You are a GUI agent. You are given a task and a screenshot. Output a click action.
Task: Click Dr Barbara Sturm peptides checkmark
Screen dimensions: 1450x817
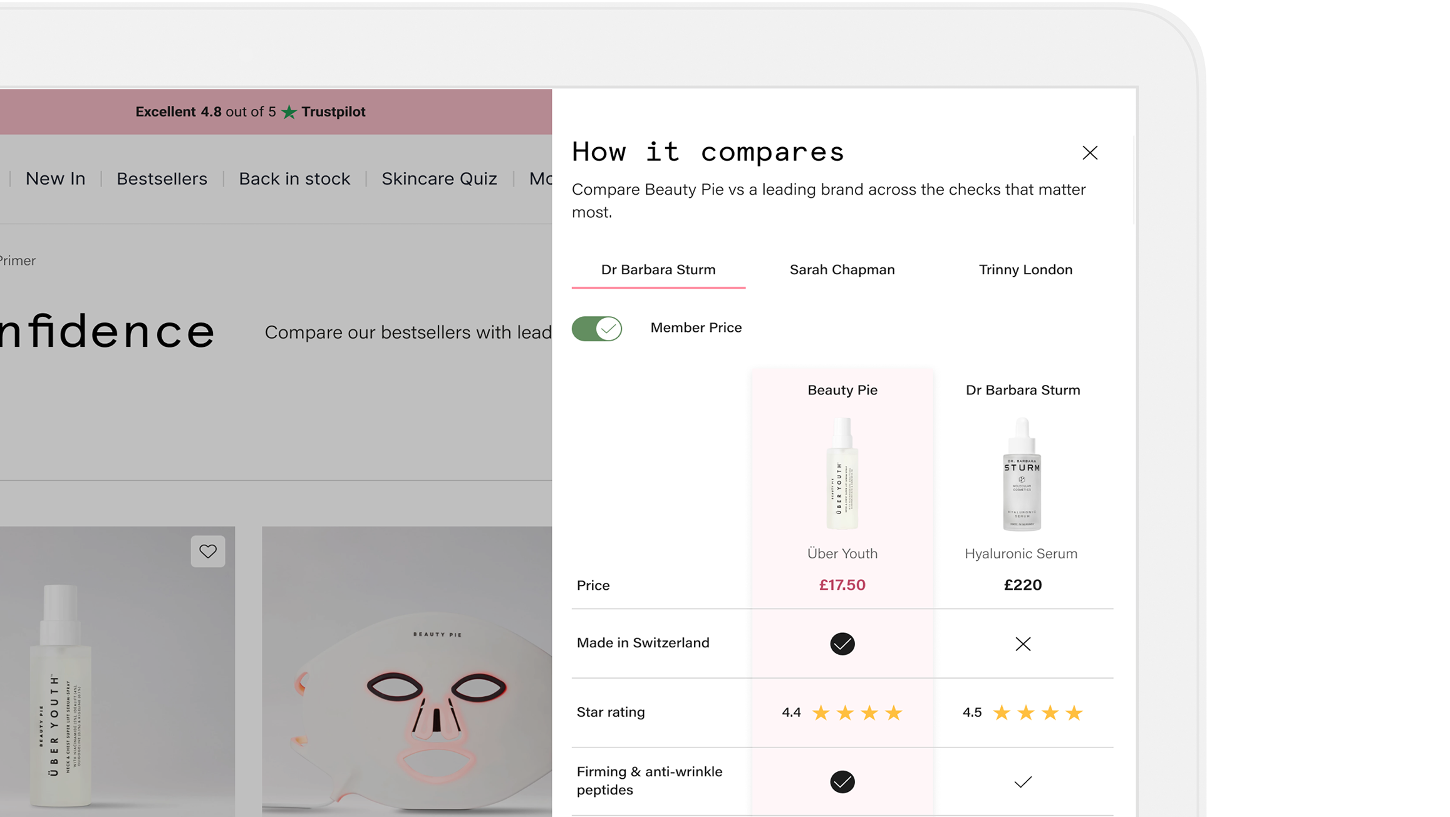tap(1023, 782)
